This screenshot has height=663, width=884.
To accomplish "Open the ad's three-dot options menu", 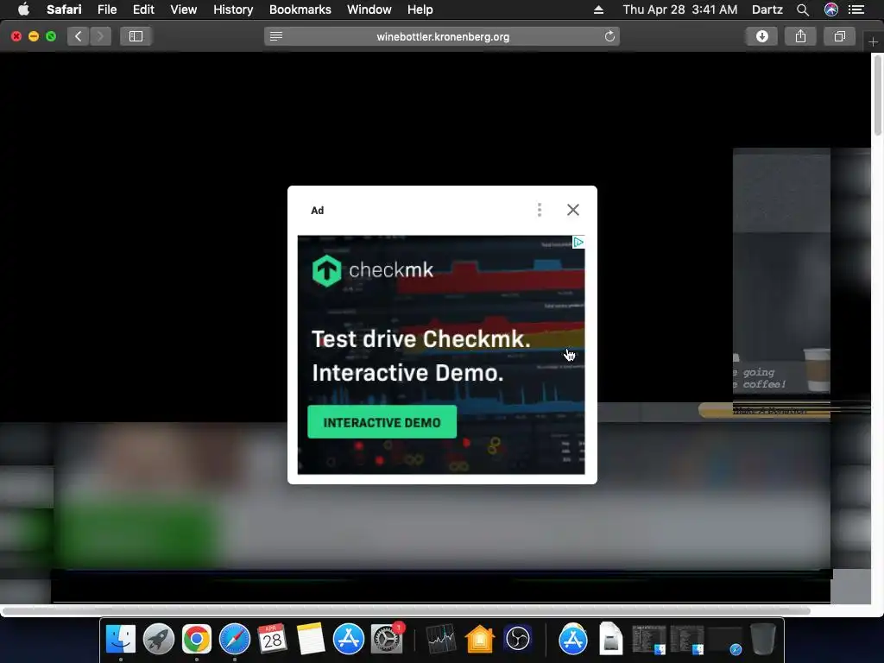I will [x=540, y=210].
